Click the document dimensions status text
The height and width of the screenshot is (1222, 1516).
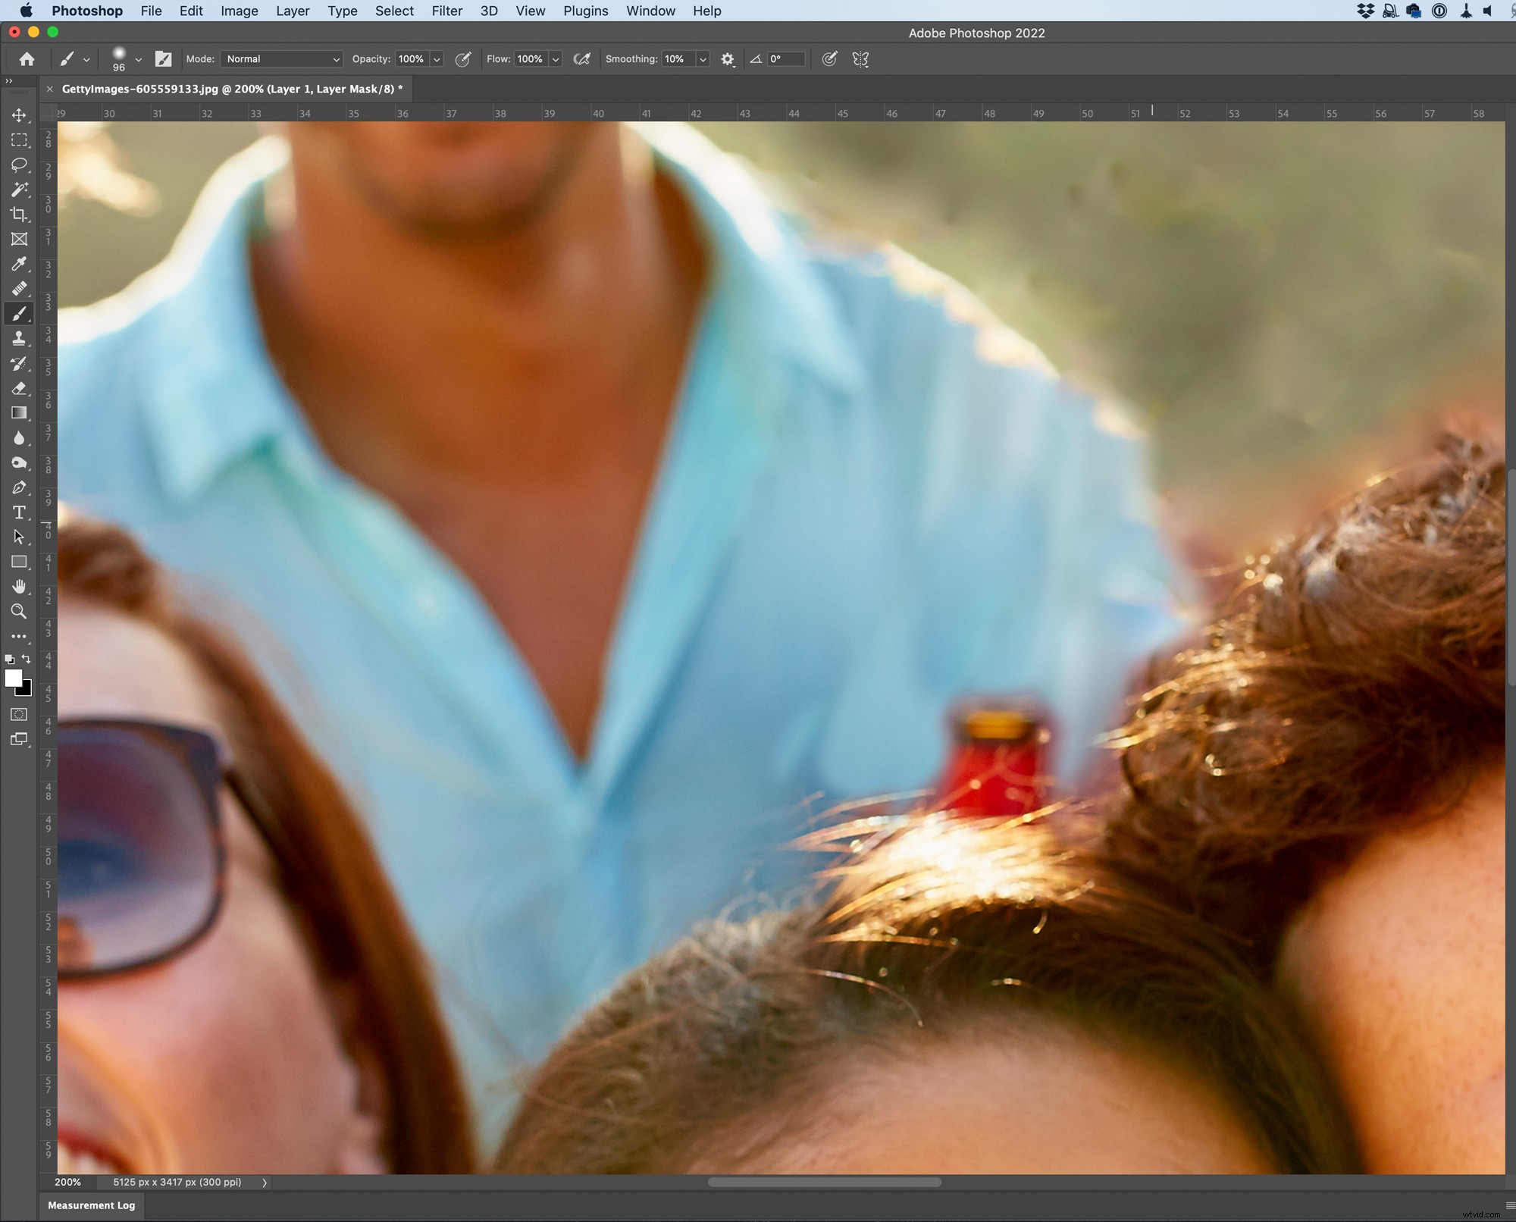coord(177,1182)
